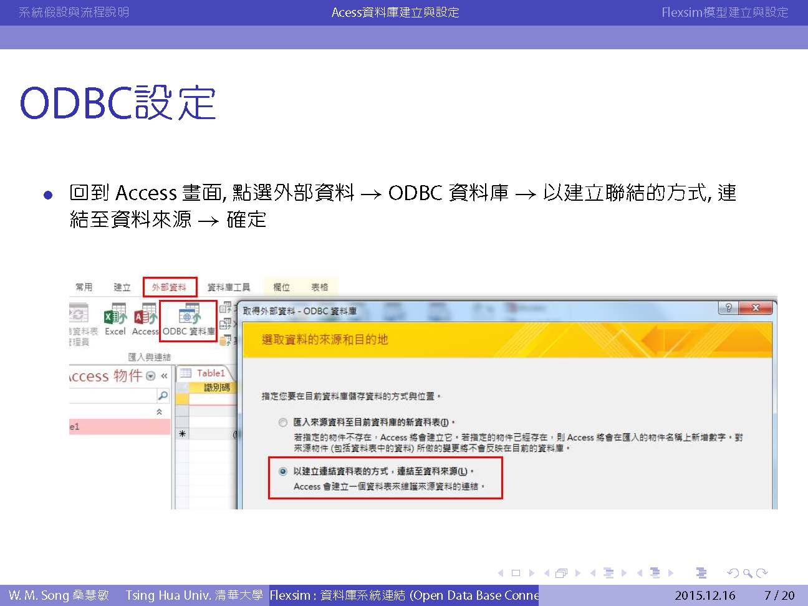Collapse the table group double-arrow expander

160,412
